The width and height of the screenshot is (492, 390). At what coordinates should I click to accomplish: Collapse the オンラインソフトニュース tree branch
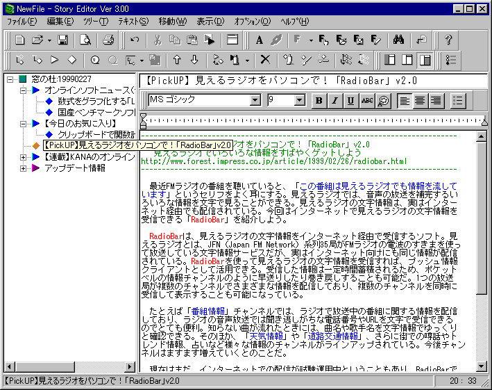(x=23, y=90)
